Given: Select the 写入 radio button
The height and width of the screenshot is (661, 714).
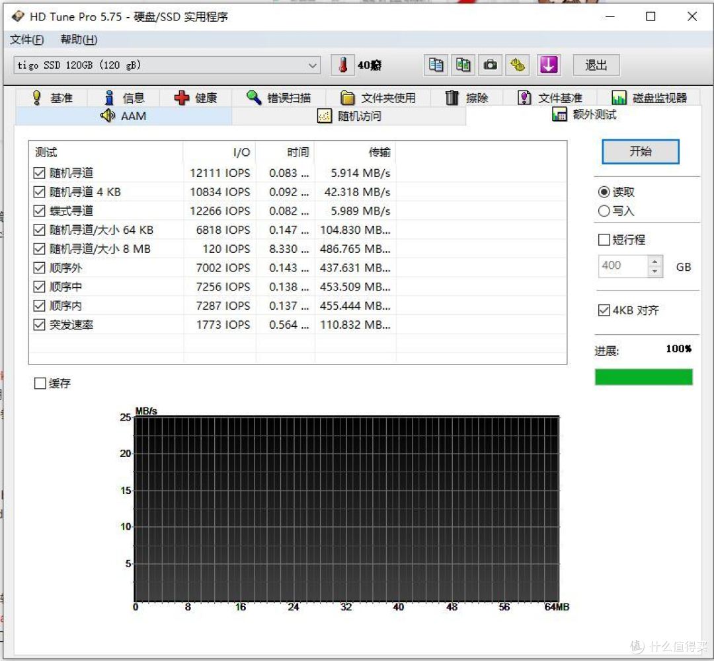Looking at the screenshot, I should [604, 211].
